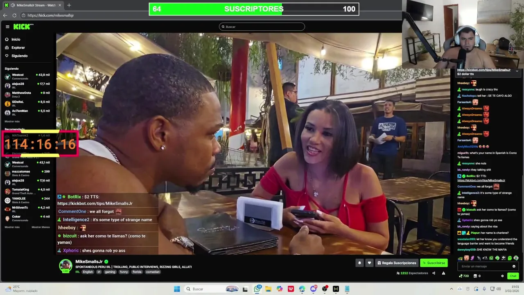Viewport: 524px width, 295px height.
Task: Select the florida tag
Action: click(x=137, y=272)
